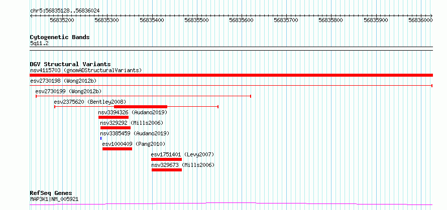Click the red bar under esv1751401
Viewport: 447px width, 210px height.
(x=166, y=159)
